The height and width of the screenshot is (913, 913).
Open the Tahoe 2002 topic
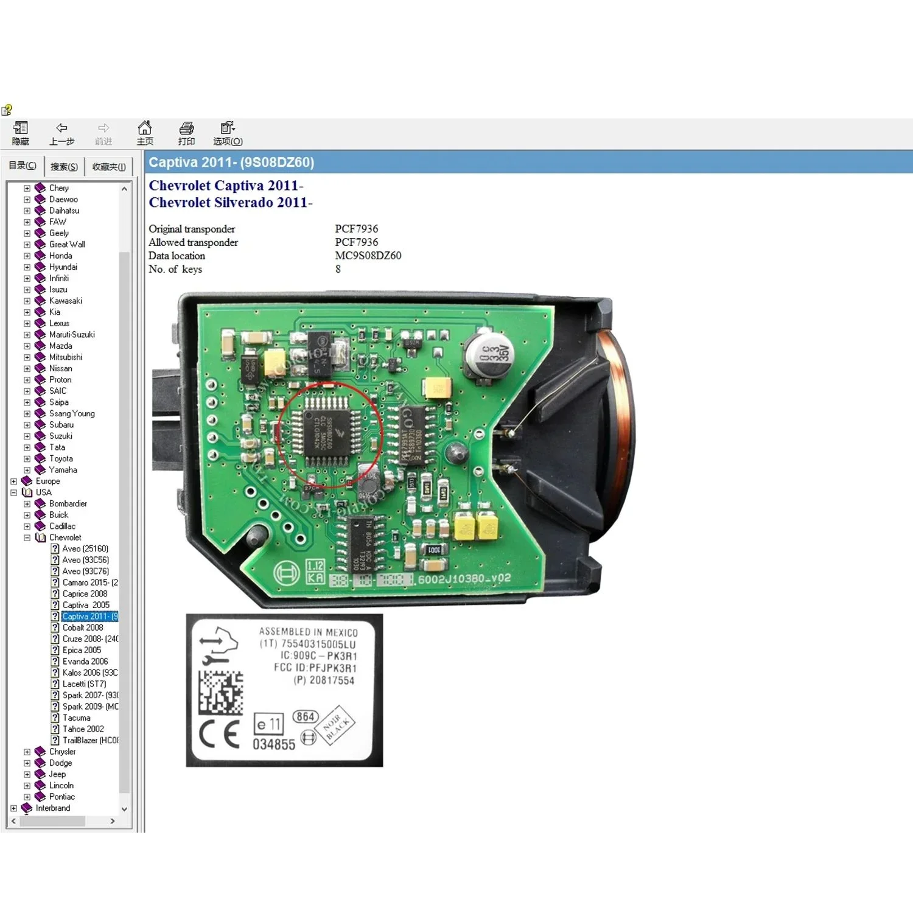[83, 729]
